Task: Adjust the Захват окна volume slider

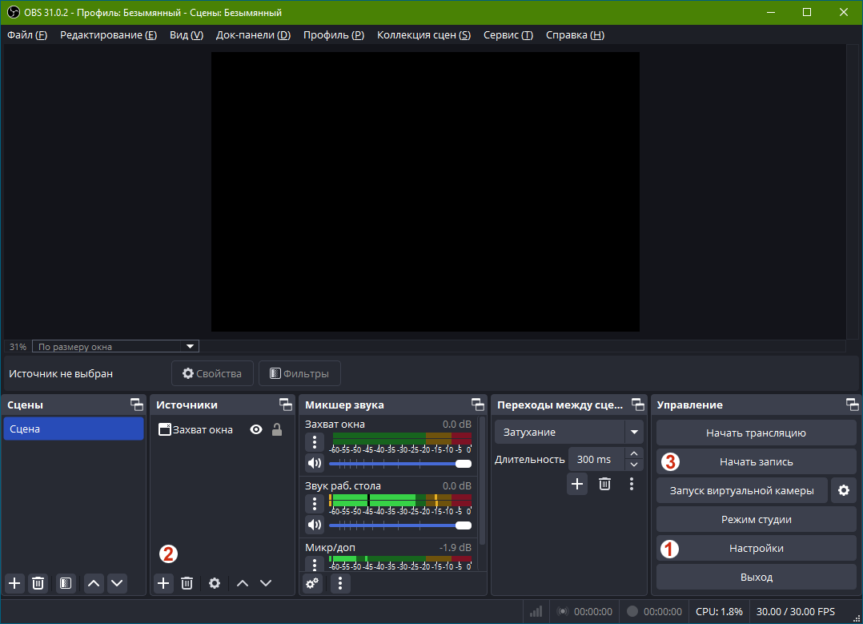Action: [400, 464]
